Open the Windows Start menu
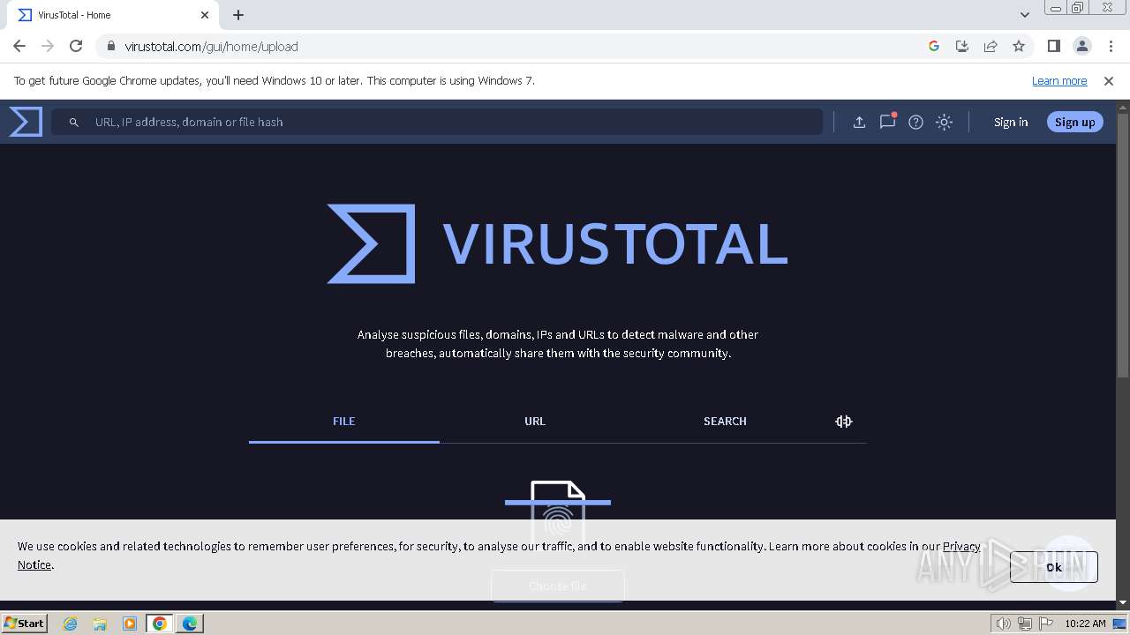 point(25,623)
